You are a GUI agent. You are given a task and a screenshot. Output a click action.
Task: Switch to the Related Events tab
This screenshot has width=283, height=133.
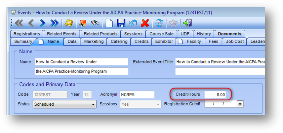tap(61, 34)
